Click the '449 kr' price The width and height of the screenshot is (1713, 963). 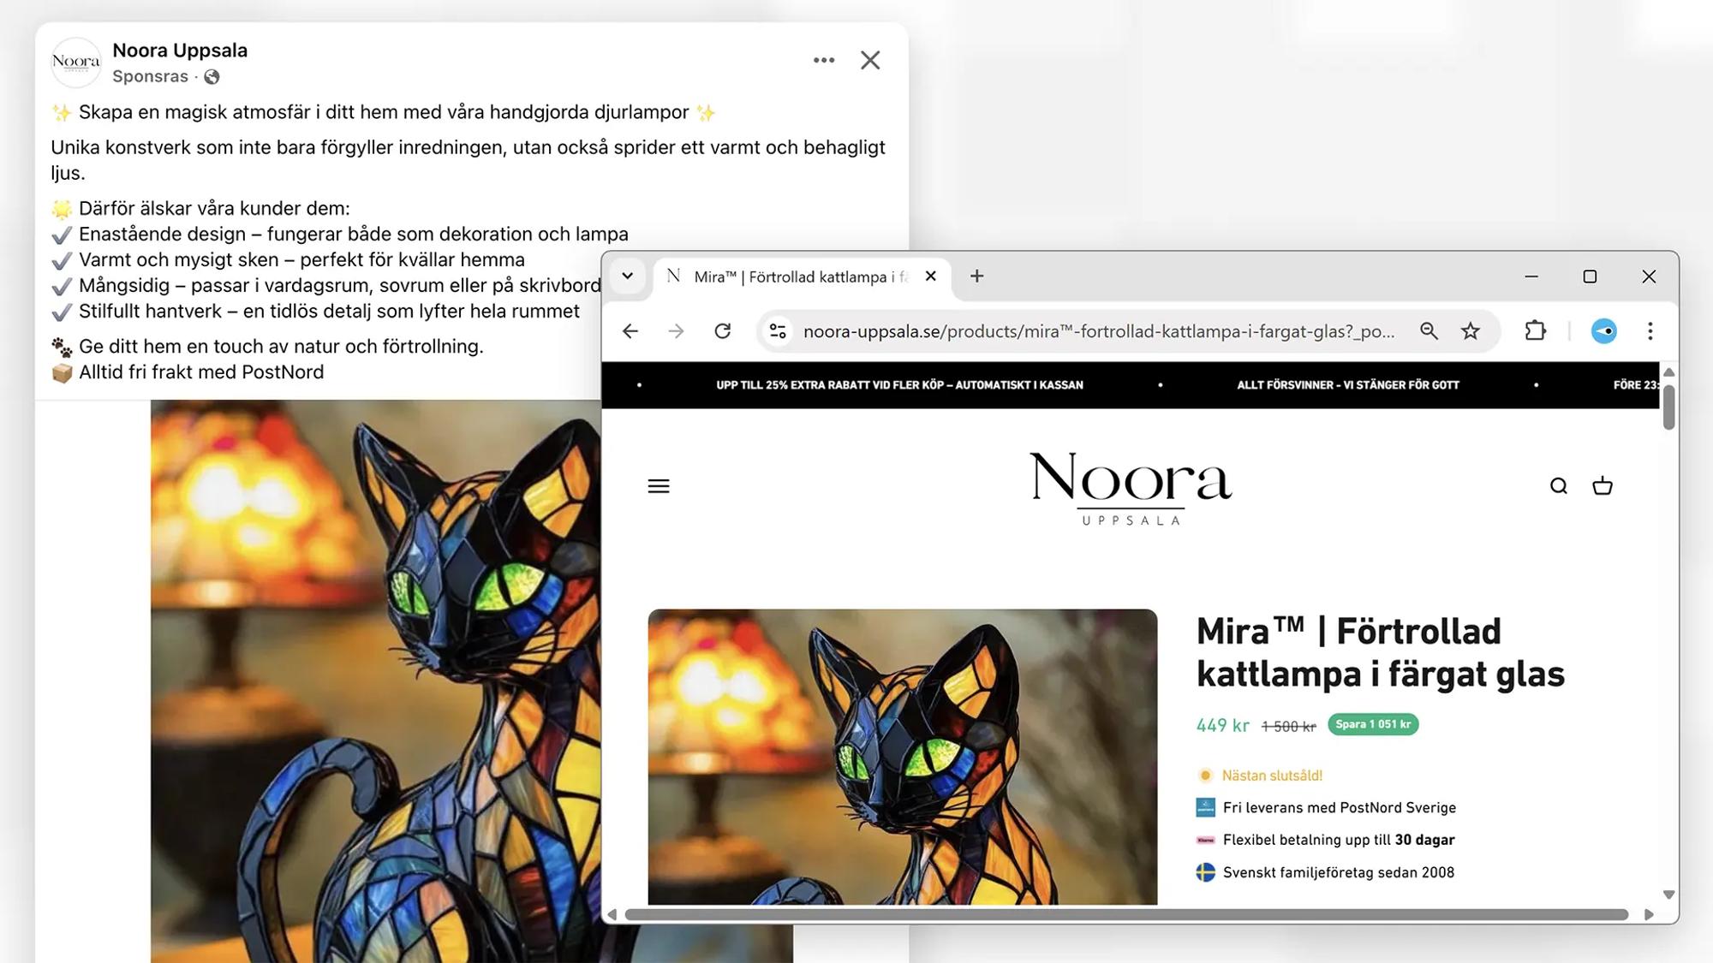1222,726
